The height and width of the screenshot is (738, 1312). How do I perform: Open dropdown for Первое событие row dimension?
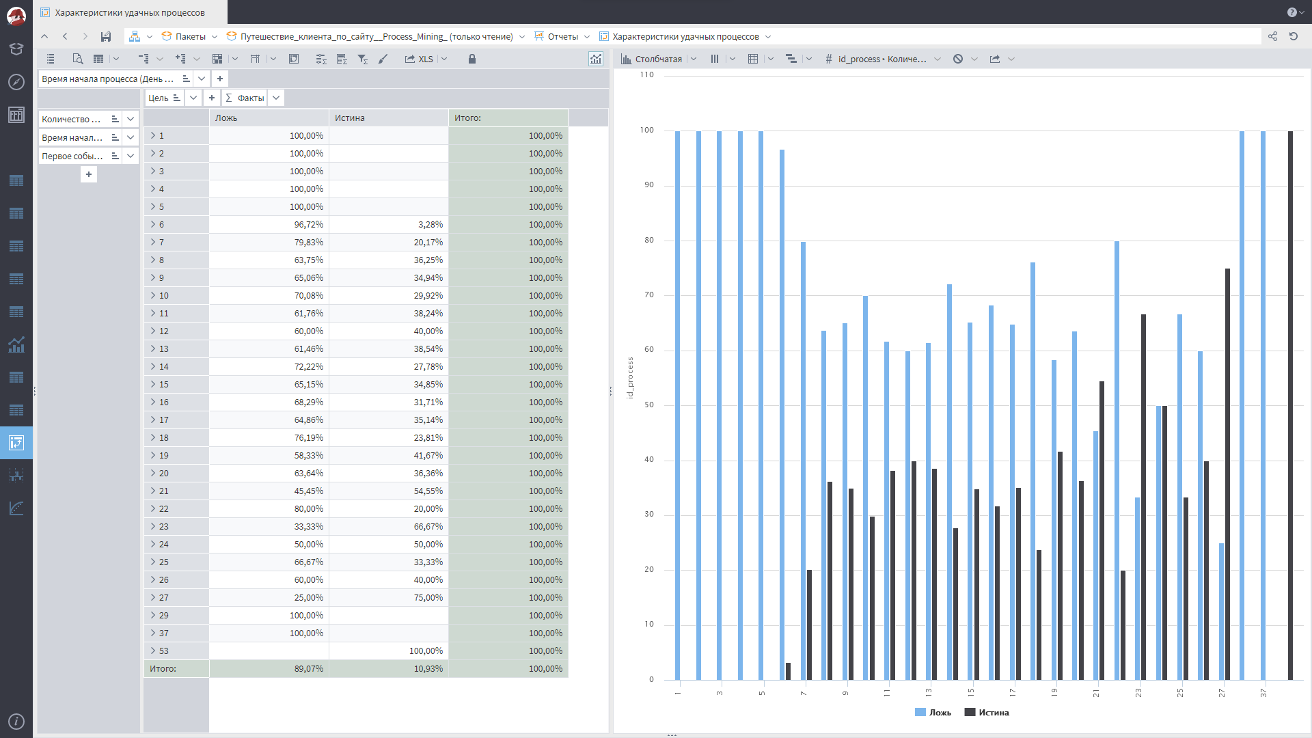tap(131, 156)
